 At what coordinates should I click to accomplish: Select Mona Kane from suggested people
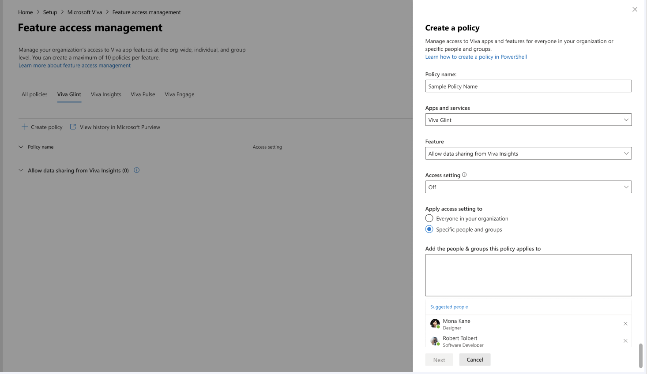528,324
